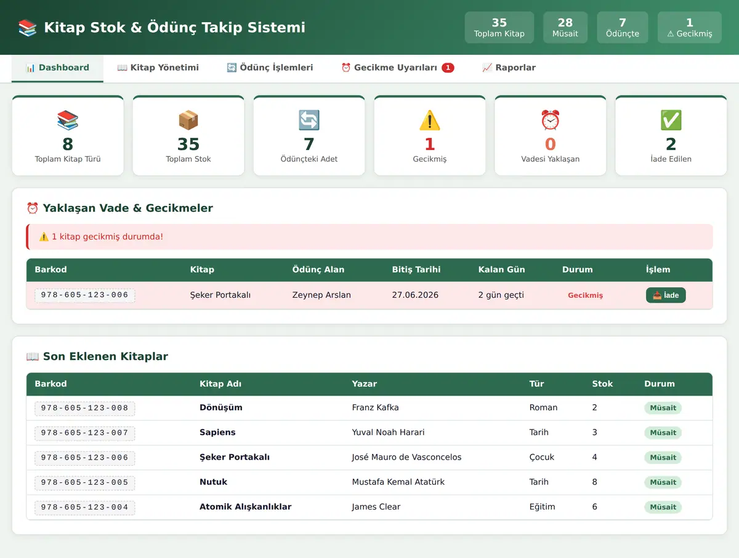Image resolution: width=739 pixels, height=558 pixels.
Task: Click the Gecikmiş header stat chip
Action: pos(690,28)
